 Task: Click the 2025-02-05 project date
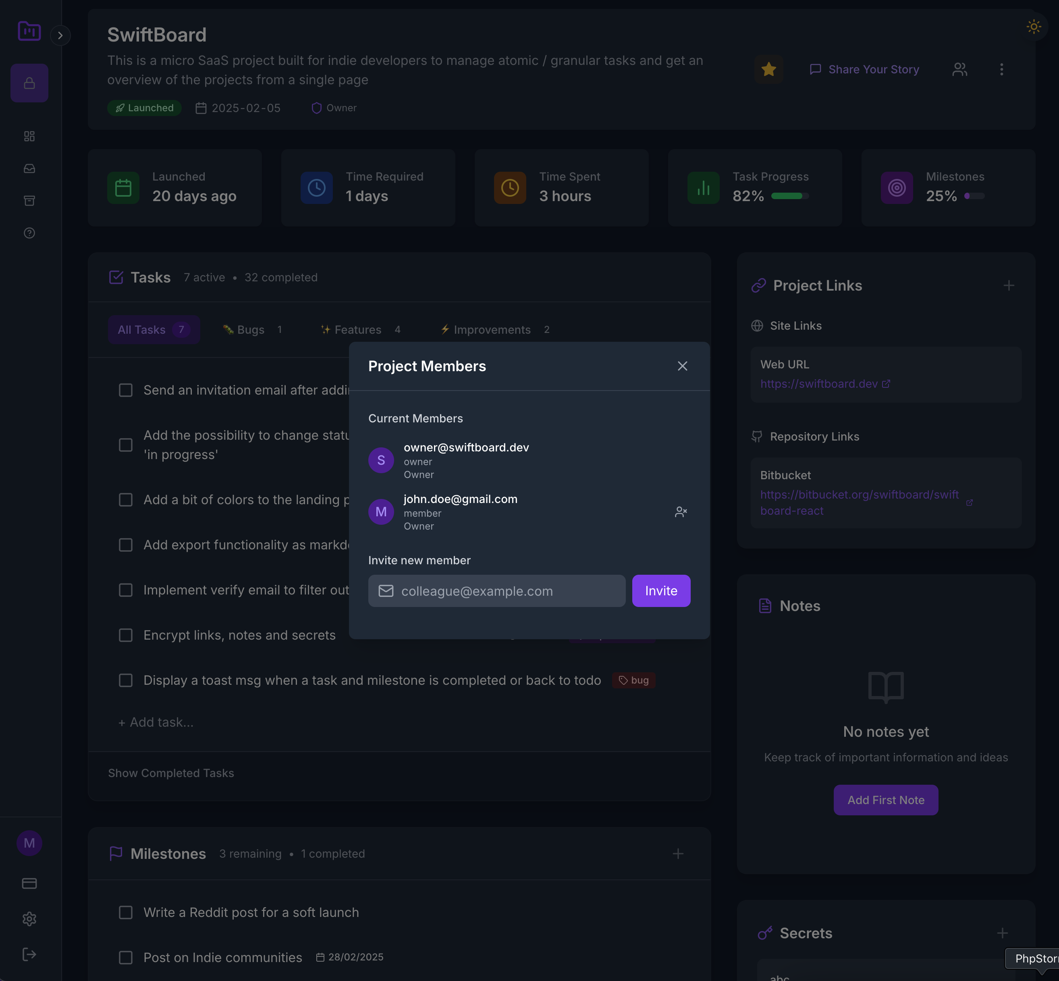[238, 108]
